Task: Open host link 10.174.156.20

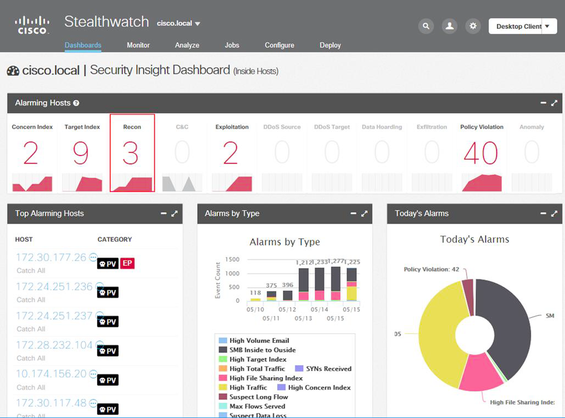Action: (51, 374)
